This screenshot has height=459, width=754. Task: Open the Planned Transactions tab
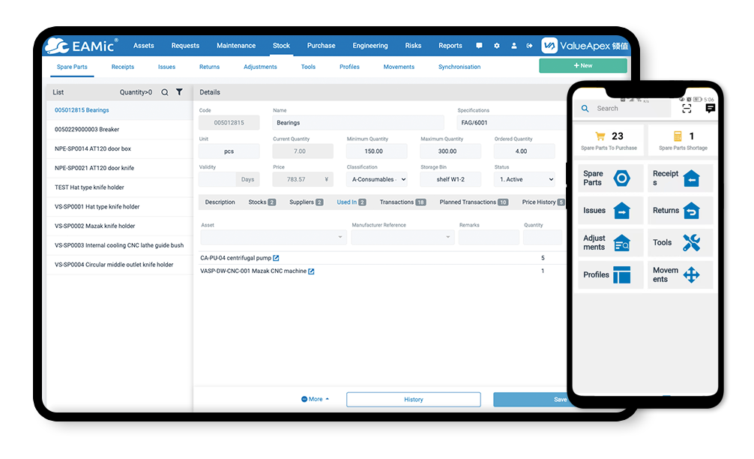pyautogui.click(x=473, y=202)
